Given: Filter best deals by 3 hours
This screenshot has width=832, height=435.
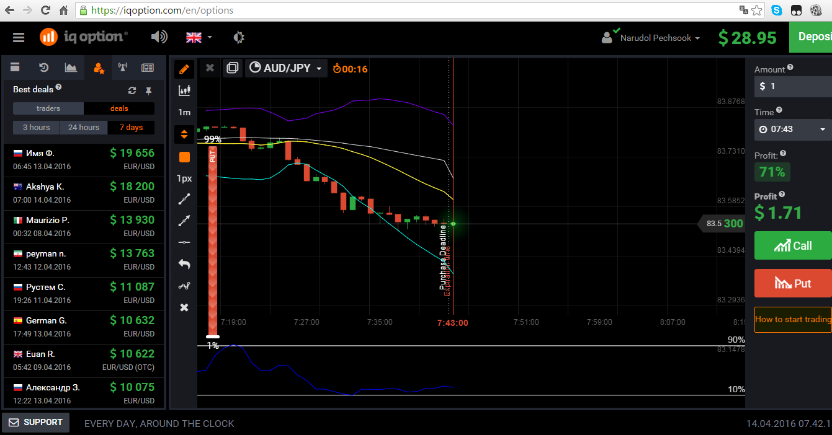Looking at the screenshot, I should 37,128.
